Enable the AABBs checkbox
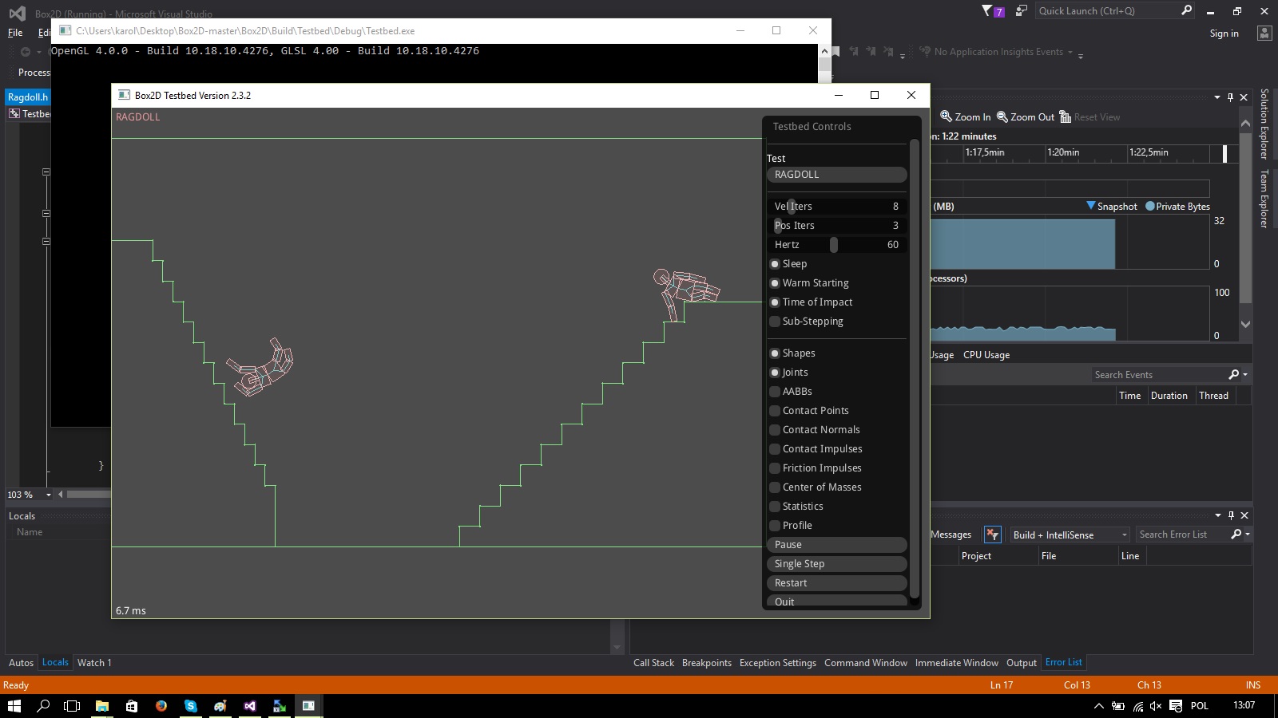 pos(775,392)
